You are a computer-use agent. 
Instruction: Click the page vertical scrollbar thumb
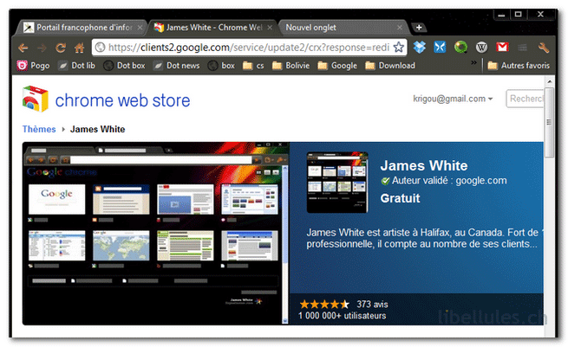click(549, 122)
